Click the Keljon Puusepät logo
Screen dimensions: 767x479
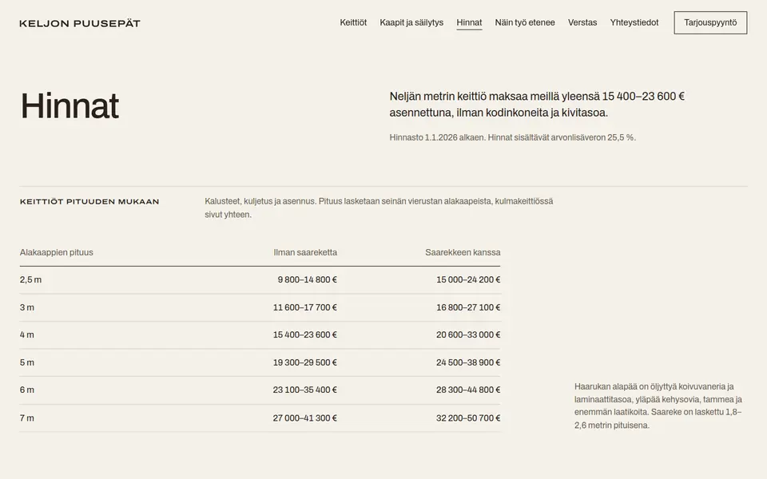80,23
